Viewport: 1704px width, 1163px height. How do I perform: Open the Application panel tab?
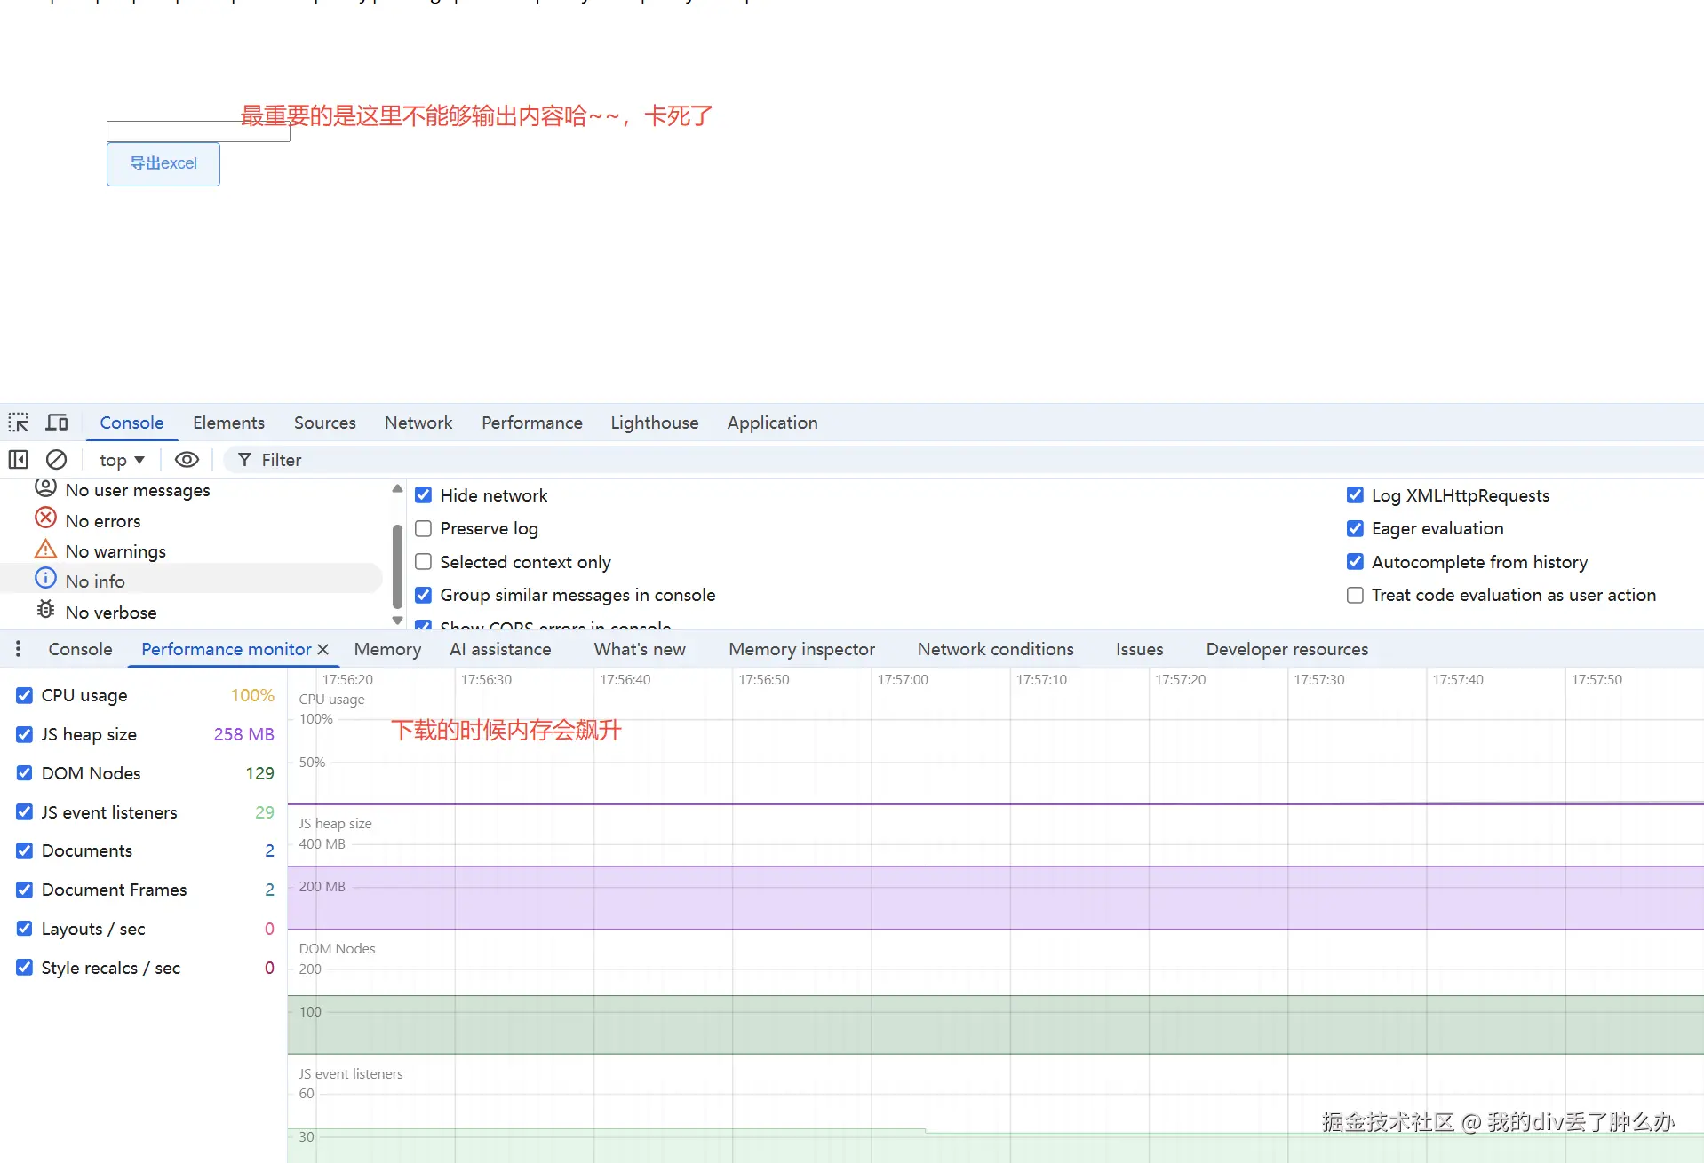point(772,423)
